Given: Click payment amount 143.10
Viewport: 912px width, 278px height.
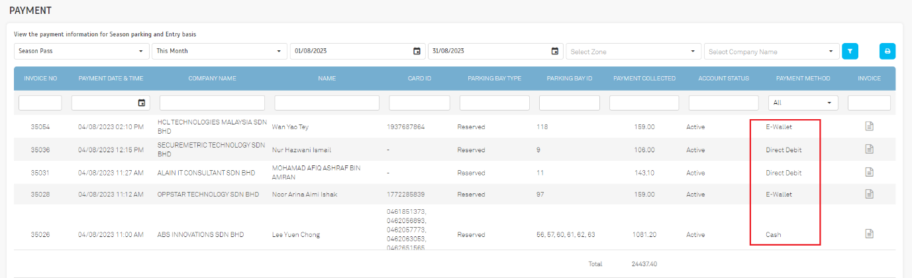Looking at the screenshot, I should (x=644, y=172).
